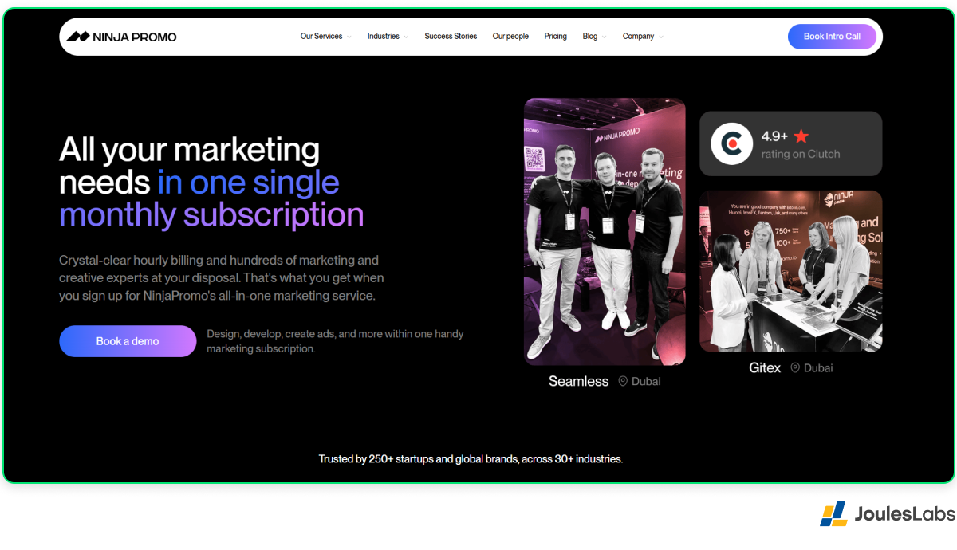Click the Gitex caption text
Image resolution: width=957 pixels, height=550 pixels.
pyautogui.click(x=765, y=367)
